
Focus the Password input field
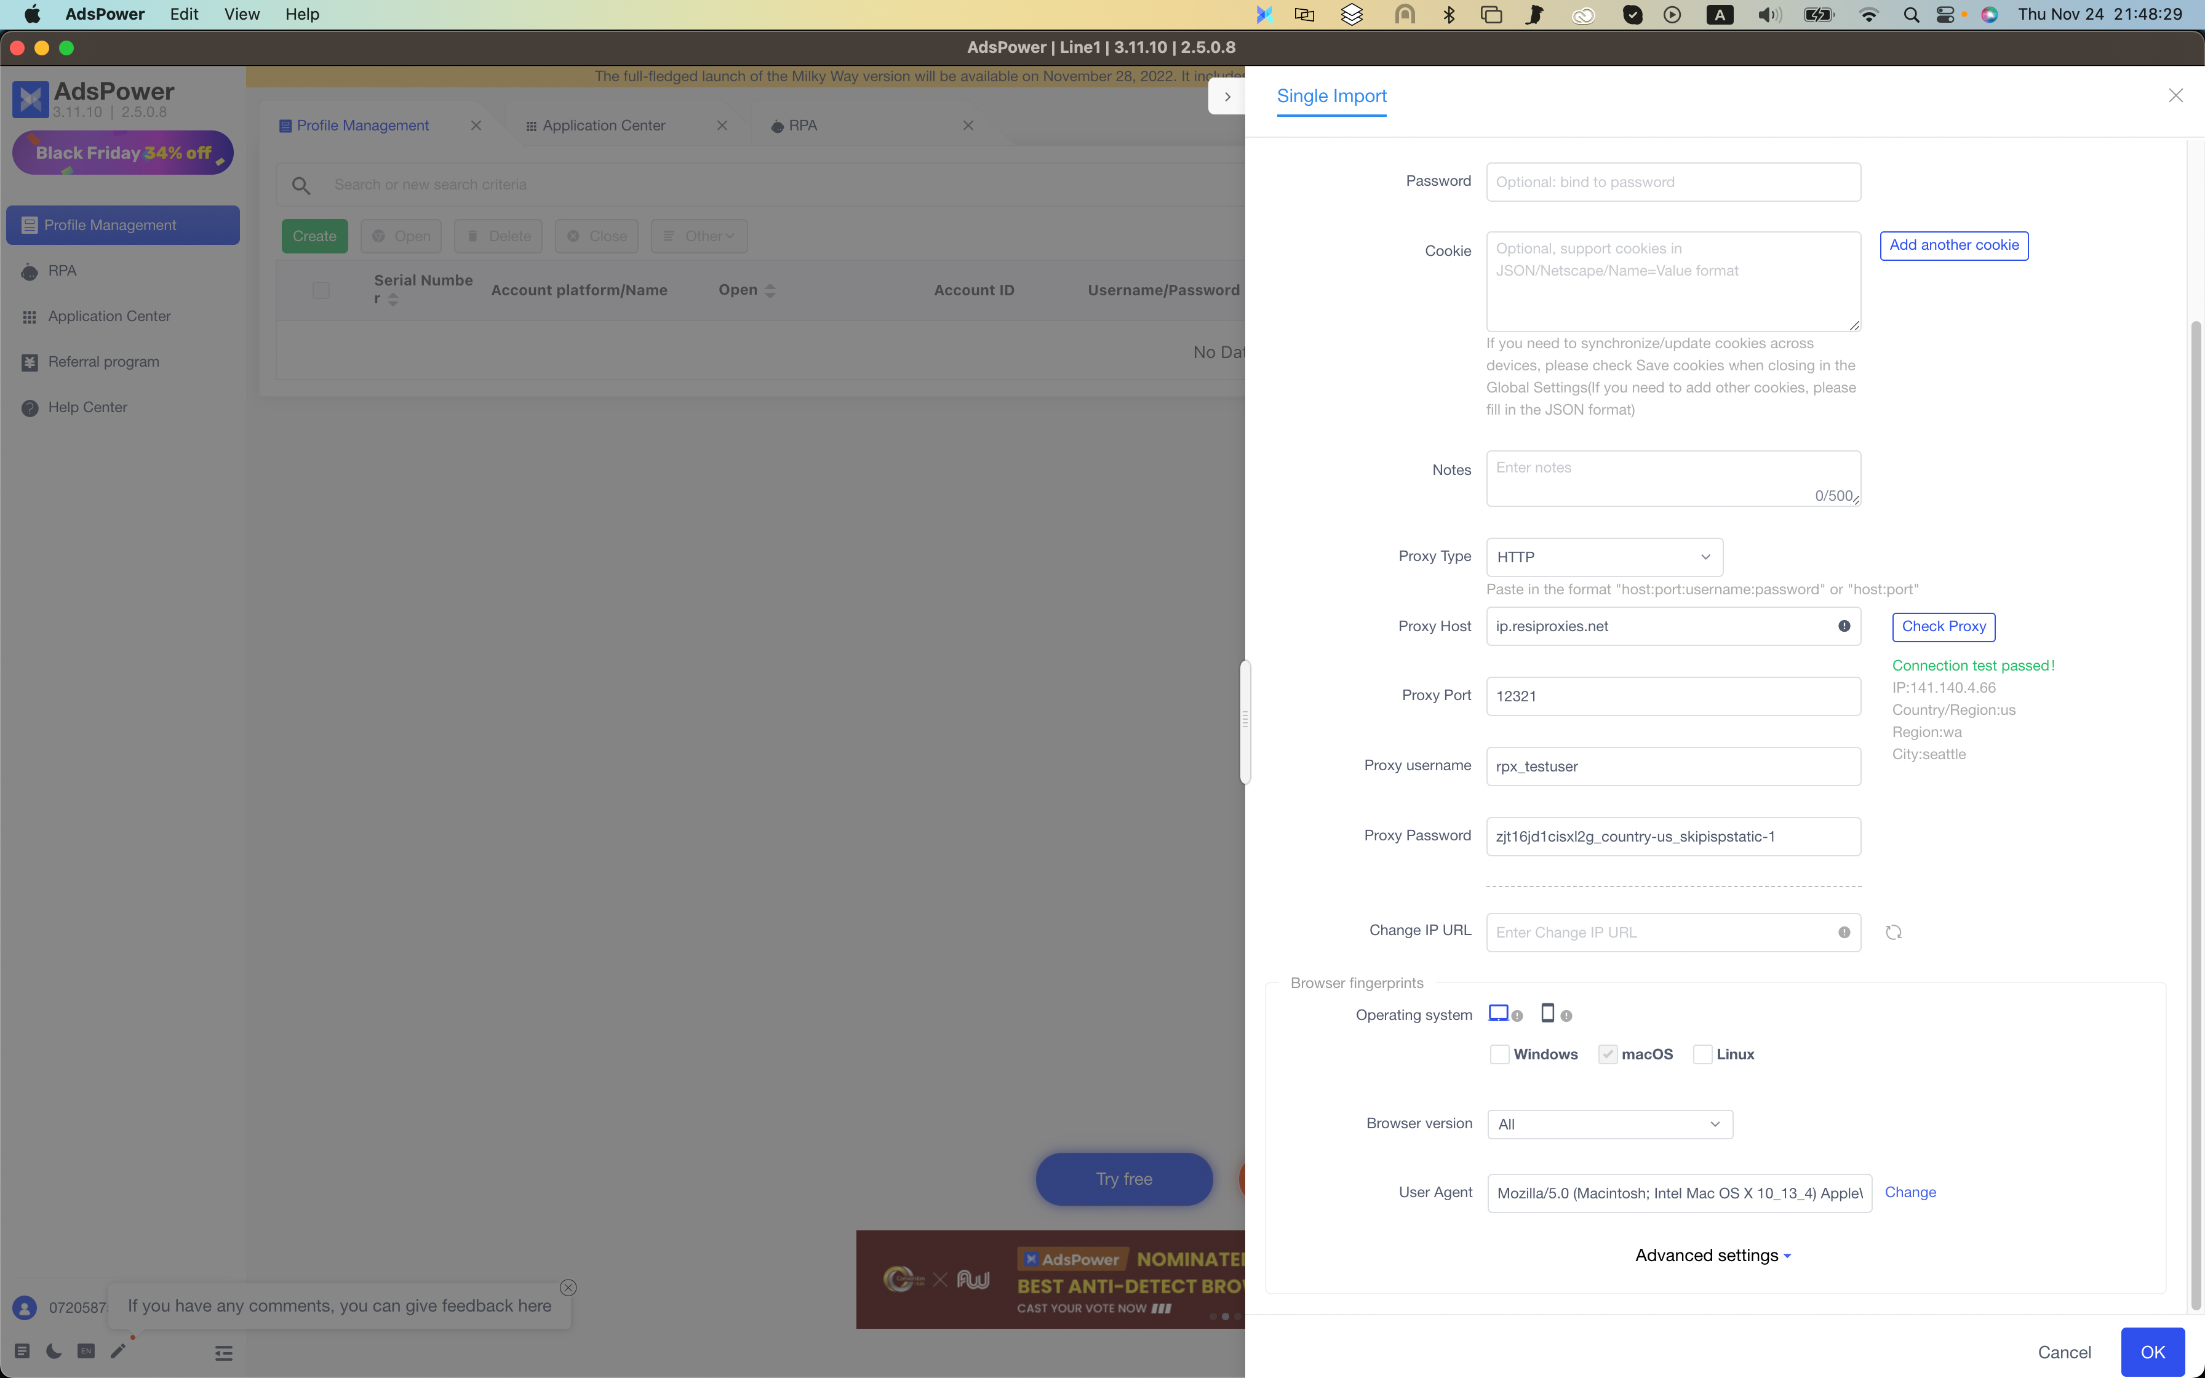[1673, 182]
